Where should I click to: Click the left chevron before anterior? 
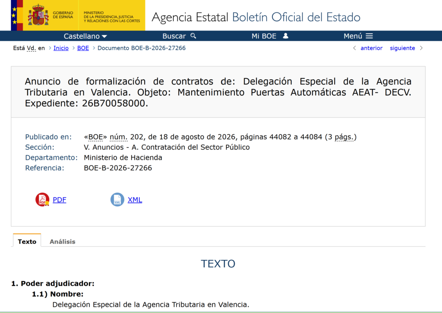click(x=354, y=48)
